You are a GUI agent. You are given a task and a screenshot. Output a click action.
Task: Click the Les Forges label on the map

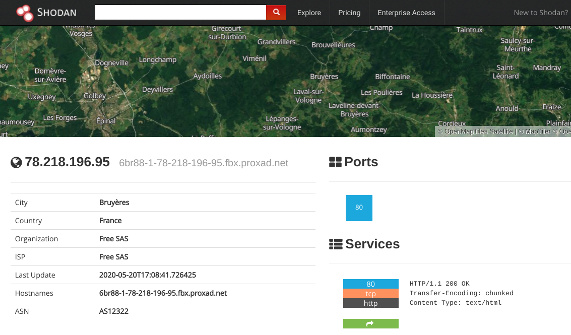tap(60, 117)
